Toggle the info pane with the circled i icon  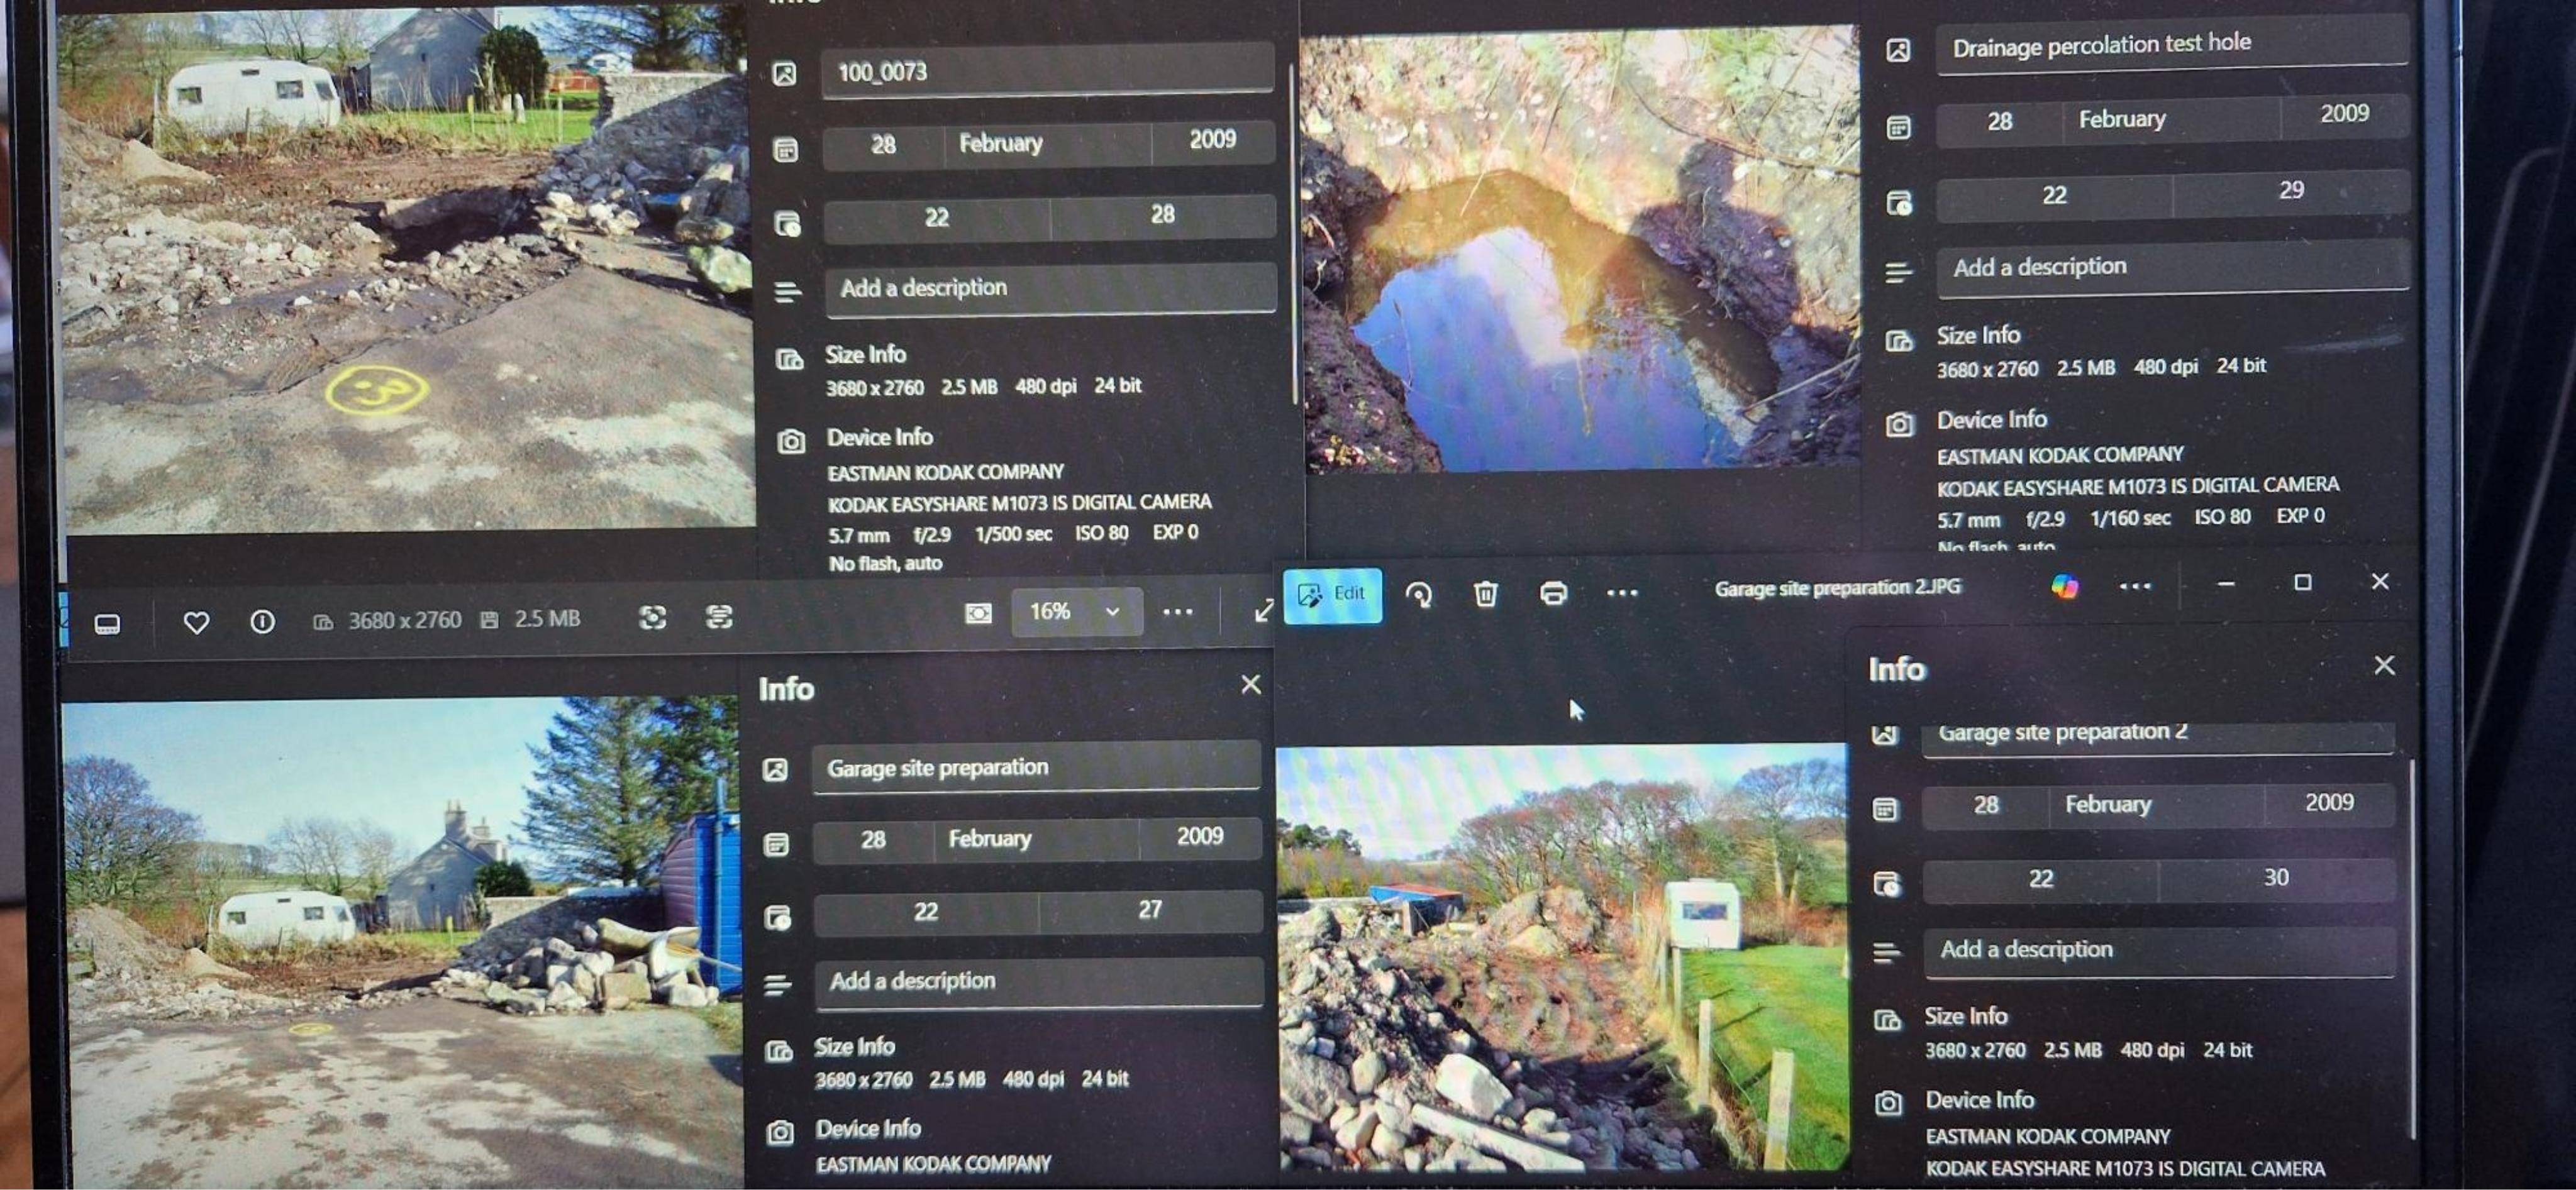(262, 622)
